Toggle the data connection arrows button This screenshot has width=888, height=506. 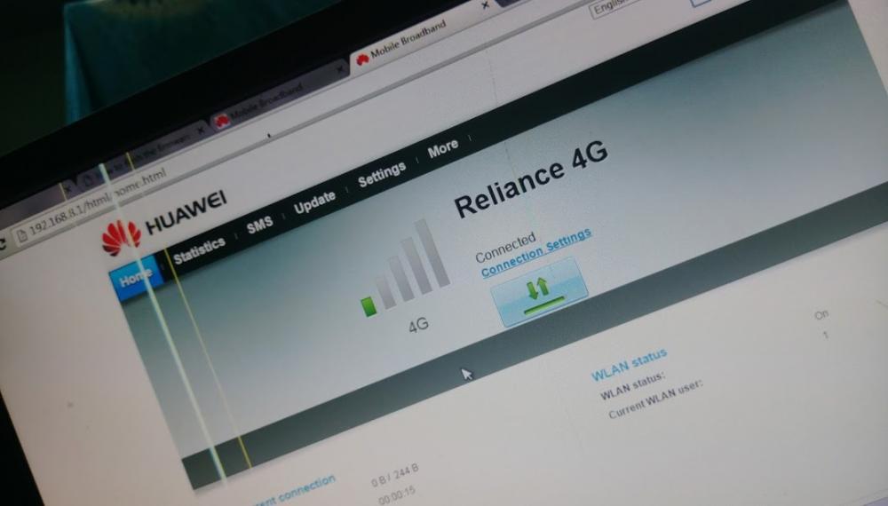click(538, 293)
